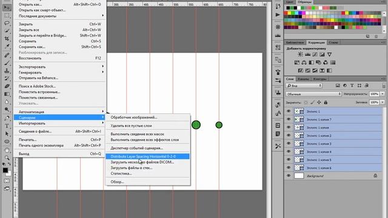388x218 pixels.
Task: Select the Eyedropper tool
Action: (7, 47)
